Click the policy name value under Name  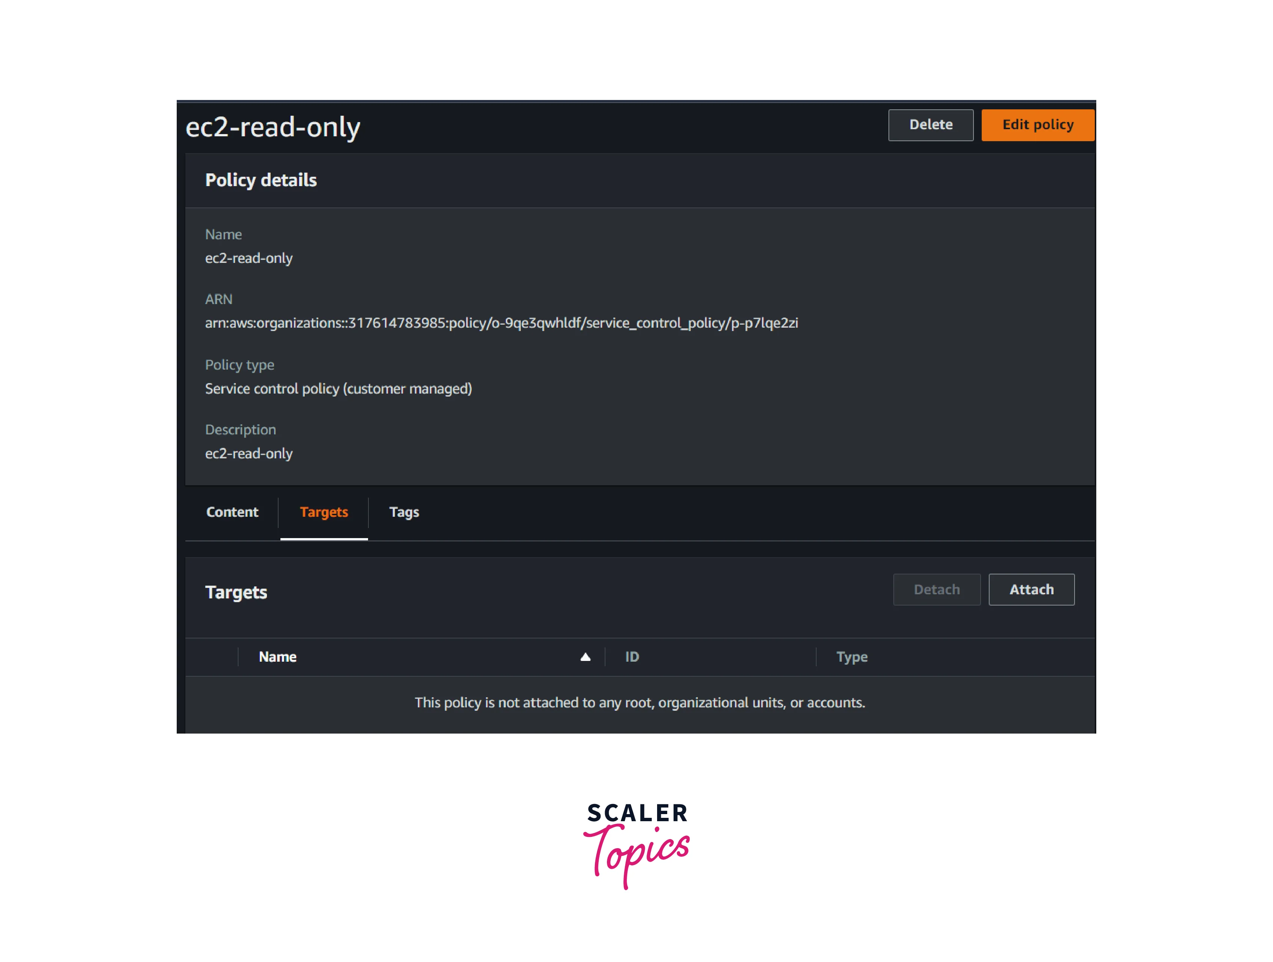[249, 258]
